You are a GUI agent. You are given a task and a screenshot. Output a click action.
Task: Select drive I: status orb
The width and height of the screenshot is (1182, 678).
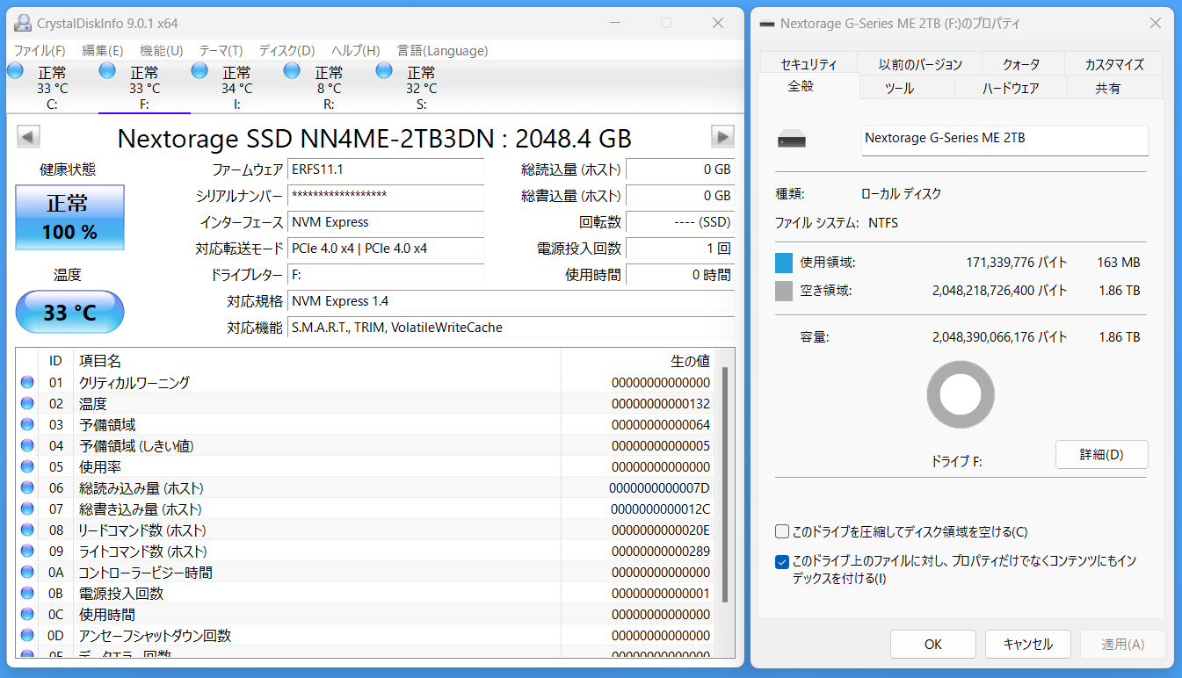199,71
